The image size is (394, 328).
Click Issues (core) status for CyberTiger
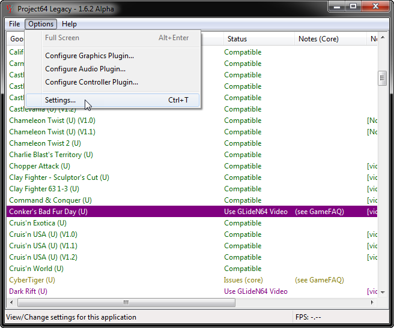[243, 280]
